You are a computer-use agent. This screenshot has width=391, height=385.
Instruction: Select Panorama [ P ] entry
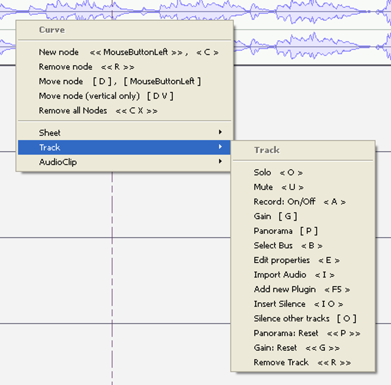pyautogui.click(x=303, y=231)
